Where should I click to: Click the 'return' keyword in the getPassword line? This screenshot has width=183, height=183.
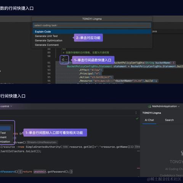[27, 172]
